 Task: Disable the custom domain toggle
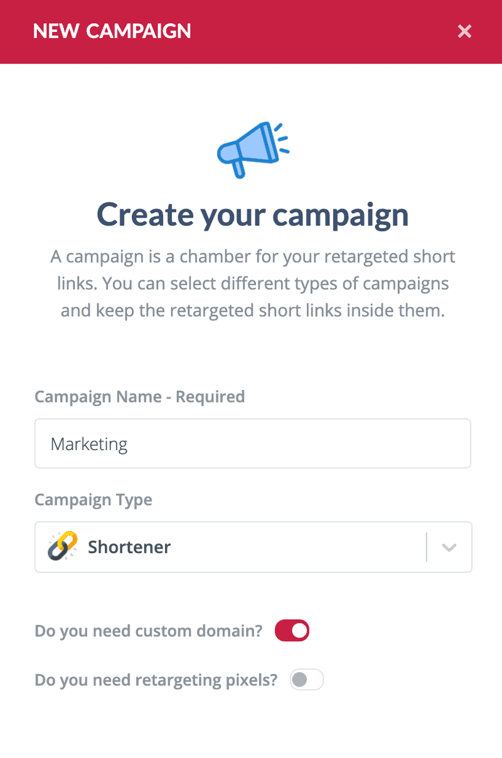292,630
